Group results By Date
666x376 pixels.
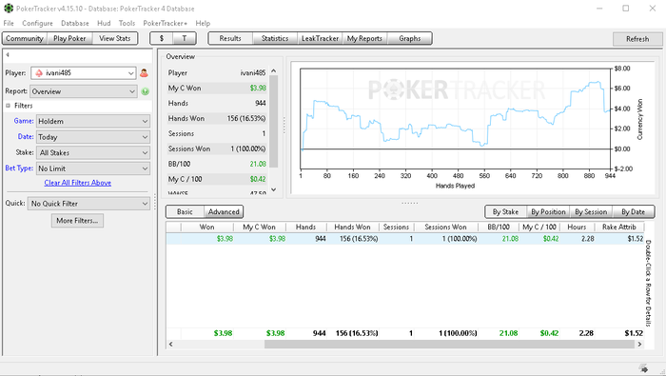coord(633,211)
